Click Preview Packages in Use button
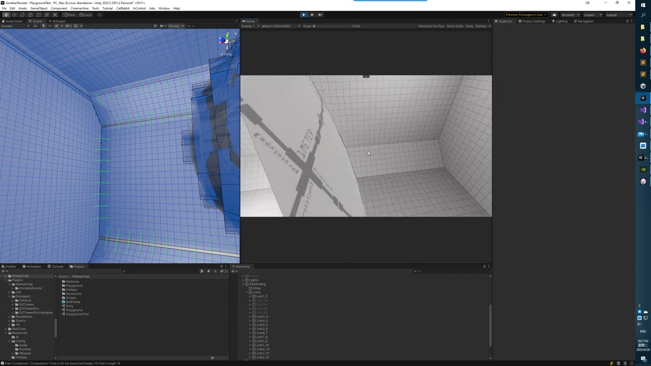This screenshot has width=651, height=366. [x=526, y=15]
